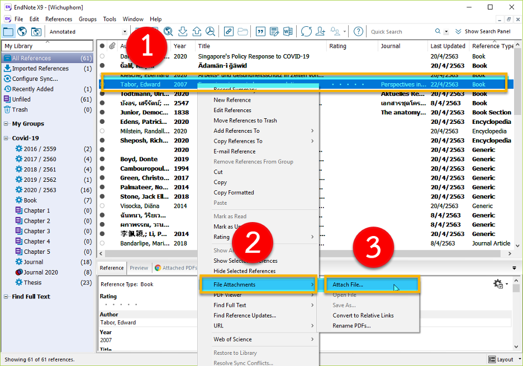Viewport: 523px width, 366px height.
Task: Click the Open Link chain icon
Action: pyautogui.click(x=229, y=31)
